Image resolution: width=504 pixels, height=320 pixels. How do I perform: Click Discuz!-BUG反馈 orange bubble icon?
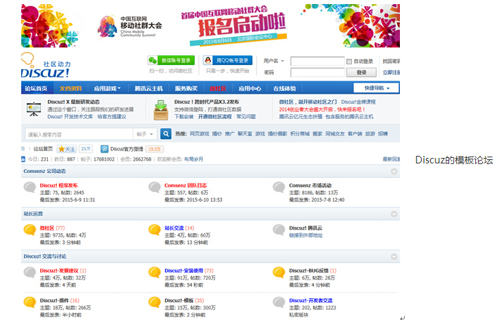279,273
